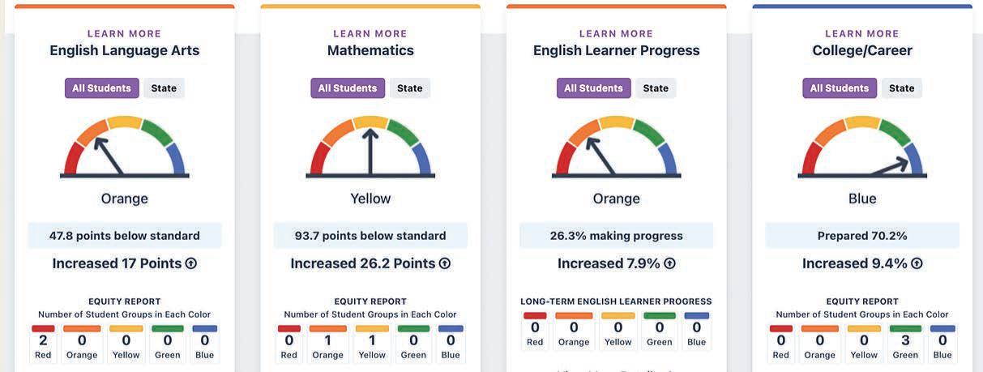Click the College/Career Blue gauge dial

tap(862, 148)
